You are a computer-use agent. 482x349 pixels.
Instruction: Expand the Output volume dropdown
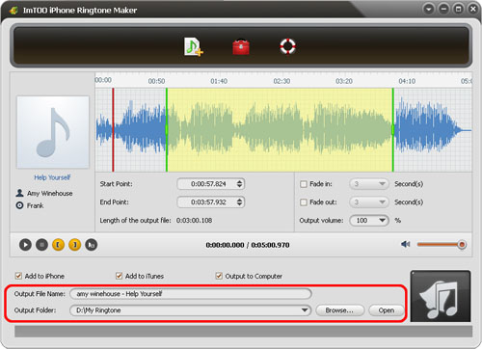369,221
